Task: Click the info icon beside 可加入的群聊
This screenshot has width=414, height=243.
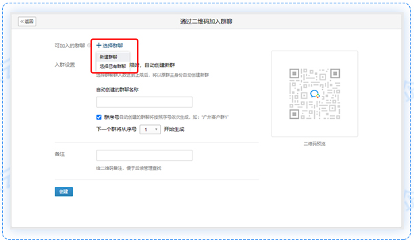Action: (89, 46)
